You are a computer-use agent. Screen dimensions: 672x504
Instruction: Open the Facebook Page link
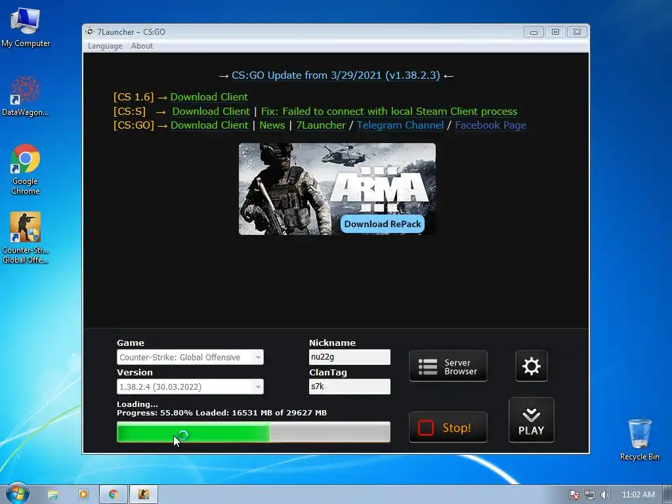coord(491,125)
